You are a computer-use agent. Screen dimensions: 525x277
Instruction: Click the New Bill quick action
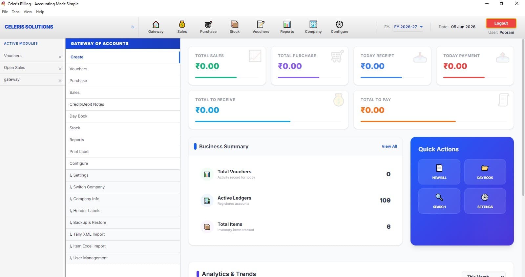coord(439,172)
